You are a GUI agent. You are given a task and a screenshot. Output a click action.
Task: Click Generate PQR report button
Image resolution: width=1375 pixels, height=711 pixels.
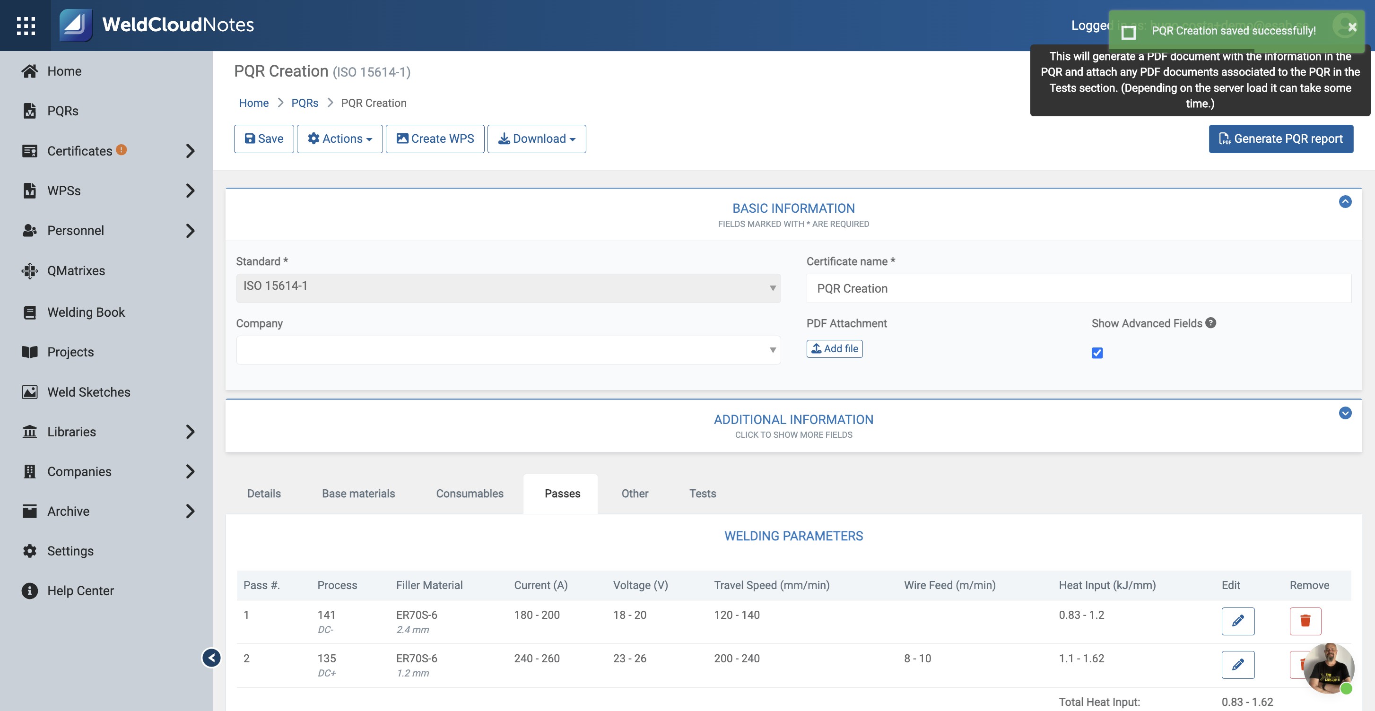(1280, 139)
